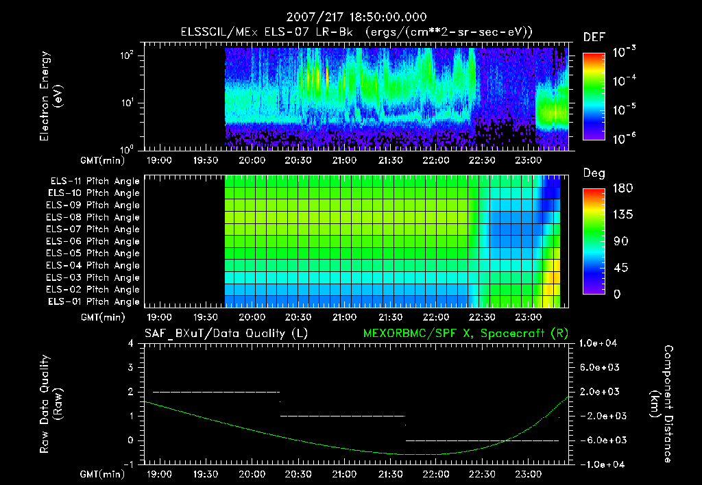Click the green MEXORBMC/SPF X, Spacecraft (R) title
702x485 pixels.
coord(465,334)
